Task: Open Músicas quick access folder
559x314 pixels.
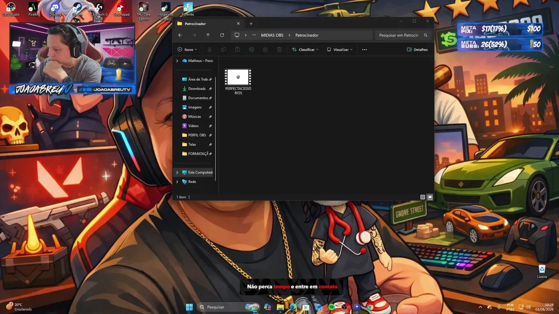Action: [197, 116]
